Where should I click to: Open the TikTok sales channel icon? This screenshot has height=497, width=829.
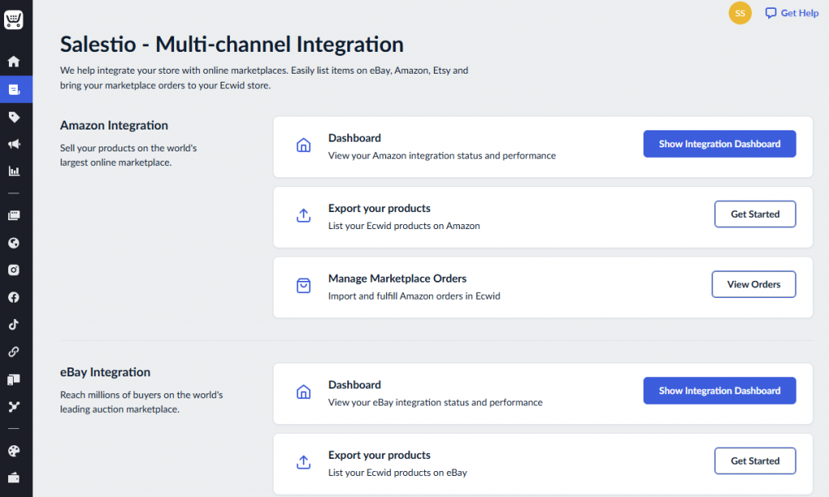14,325
